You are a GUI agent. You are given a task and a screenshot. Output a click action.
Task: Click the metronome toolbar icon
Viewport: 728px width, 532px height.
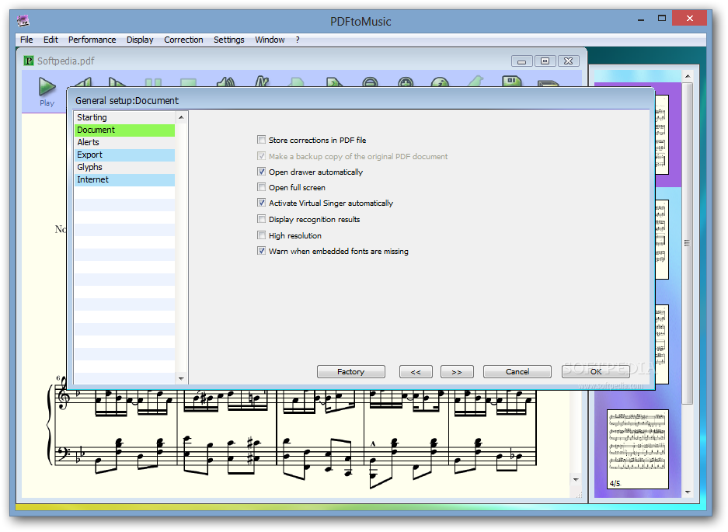(262, 82)
